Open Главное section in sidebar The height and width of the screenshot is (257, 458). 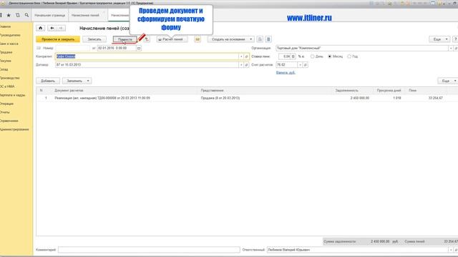tap(5, 26)
